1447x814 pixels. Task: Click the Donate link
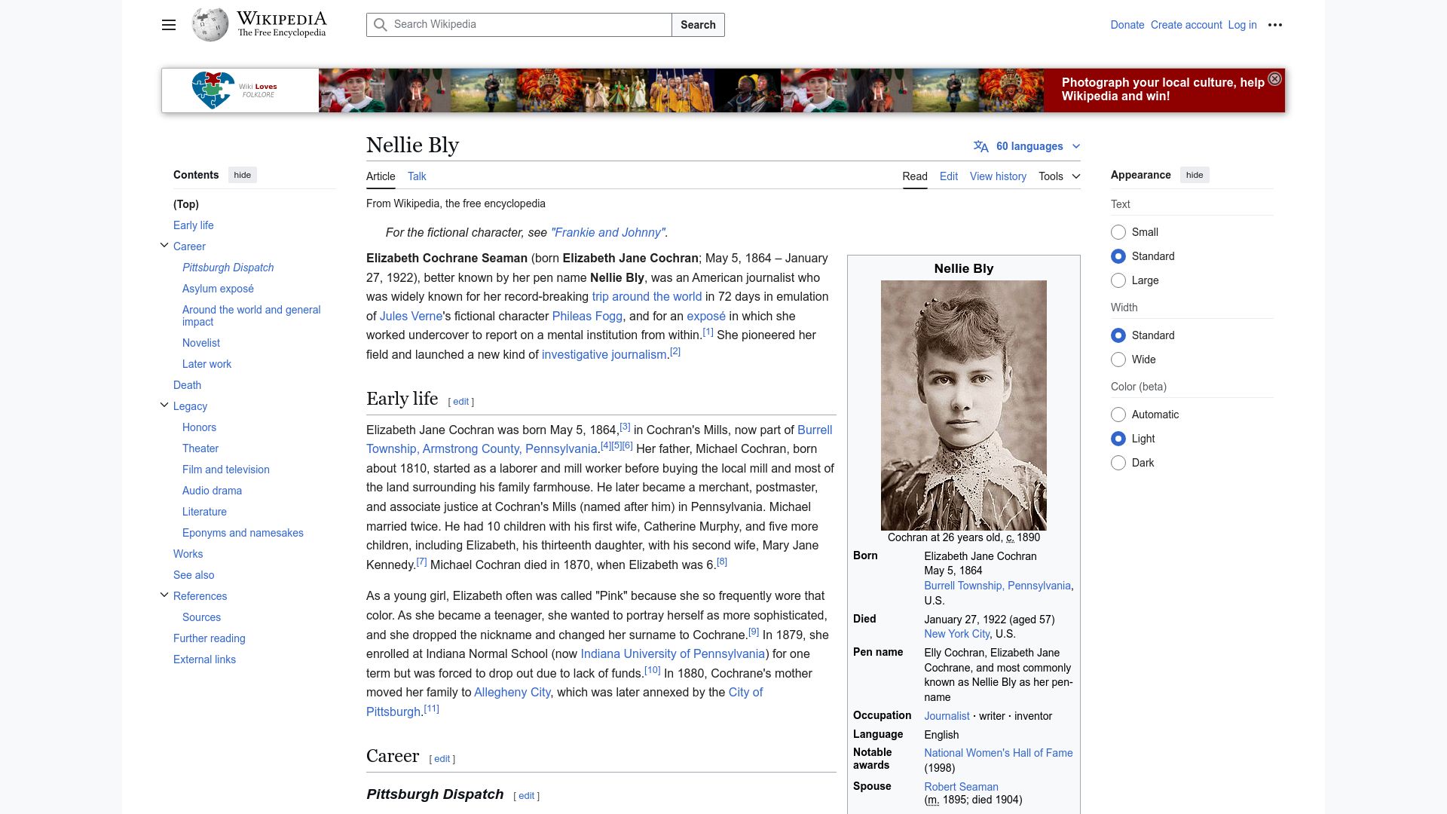pos(1127,25)
